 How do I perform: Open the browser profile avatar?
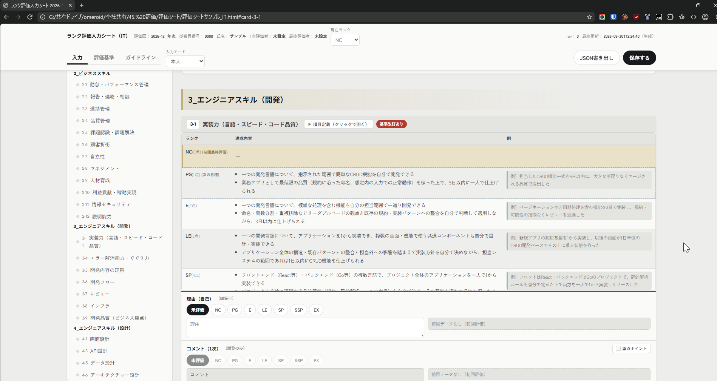(705, 17)
